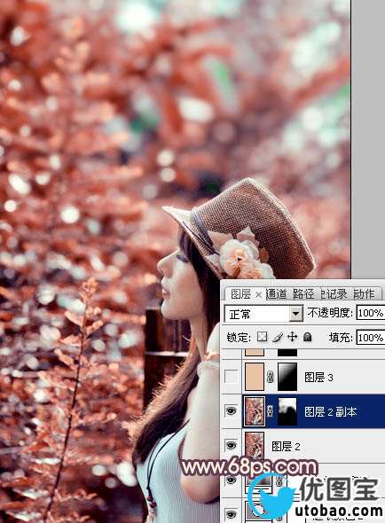Click the lock image pixels brush icon

[x=278, y=337]
